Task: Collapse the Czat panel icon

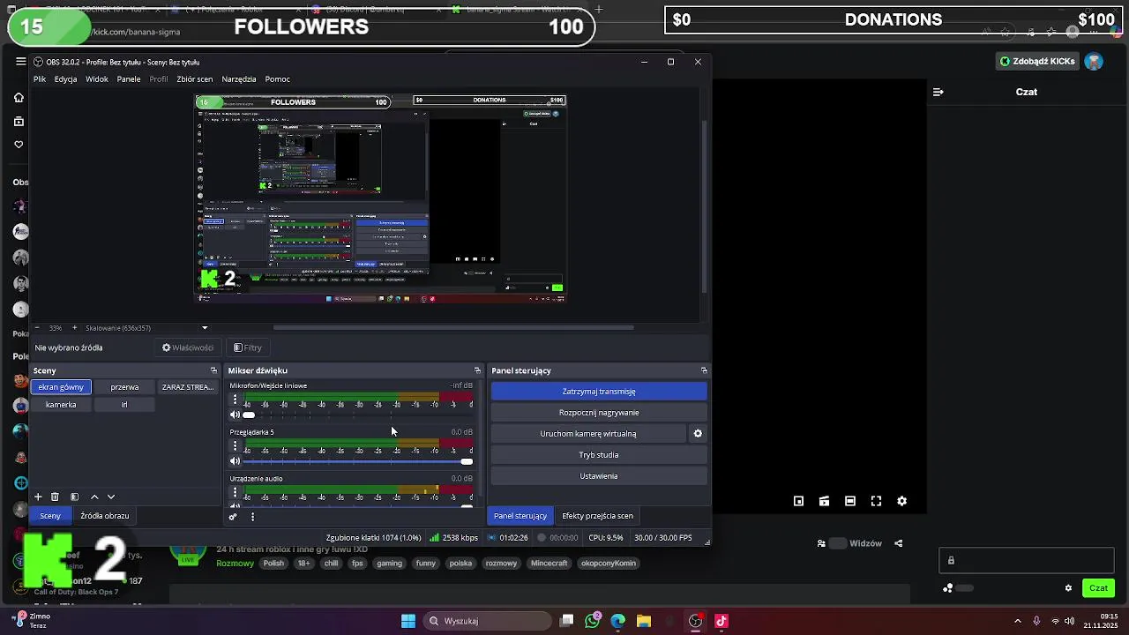Action: click(938, 92)
